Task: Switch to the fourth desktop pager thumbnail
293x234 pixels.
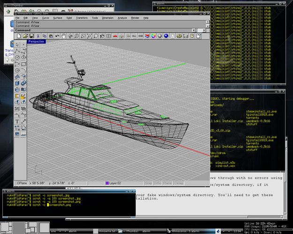Action: click(x=44, y=227)
